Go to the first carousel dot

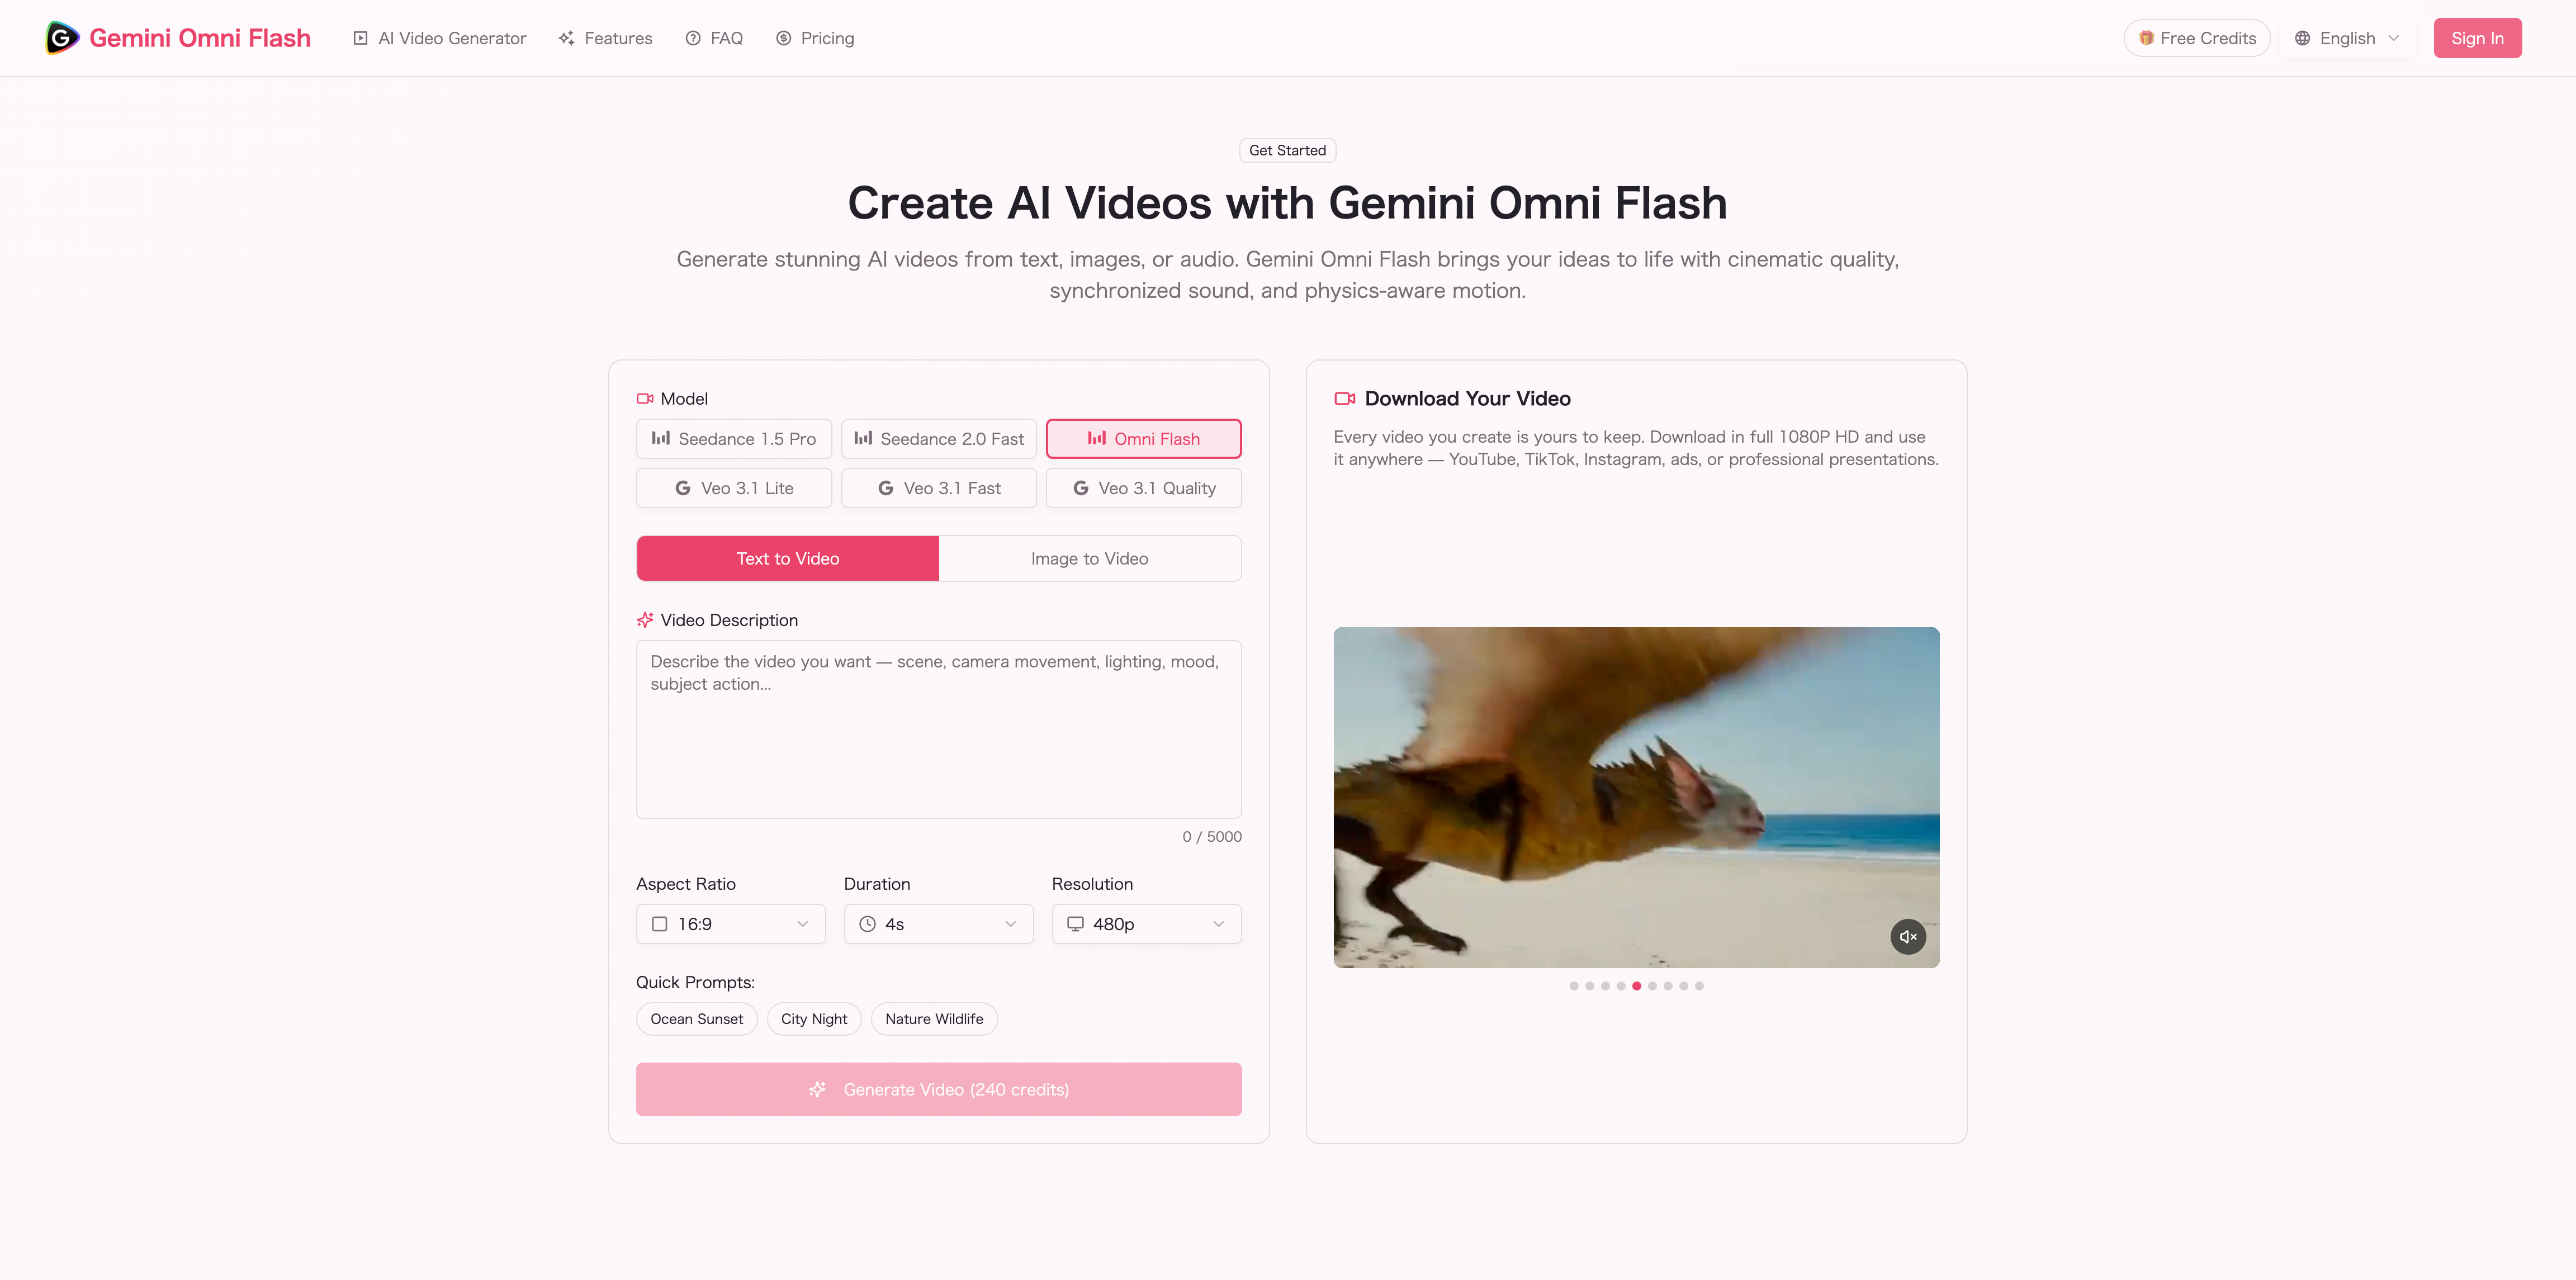click(1574, 986)
